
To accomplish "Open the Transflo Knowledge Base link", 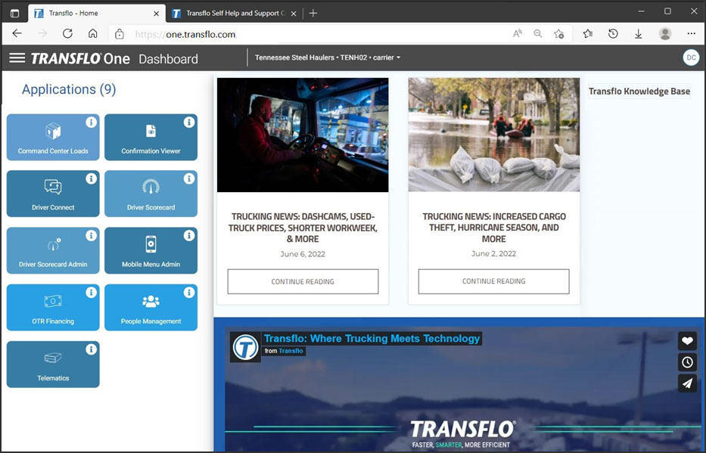I will (639, 92).
